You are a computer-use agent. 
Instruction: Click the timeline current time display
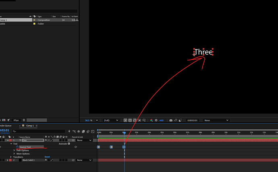click(4, 131)
